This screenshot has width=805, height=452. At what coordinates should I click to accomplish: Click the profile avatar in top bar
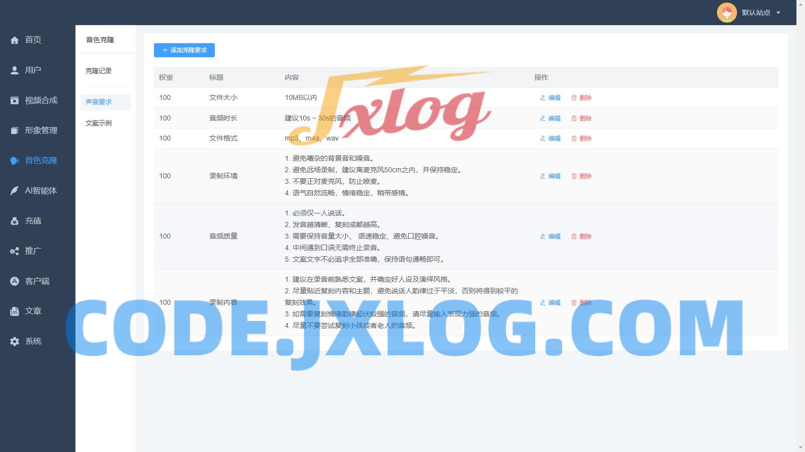727,13
